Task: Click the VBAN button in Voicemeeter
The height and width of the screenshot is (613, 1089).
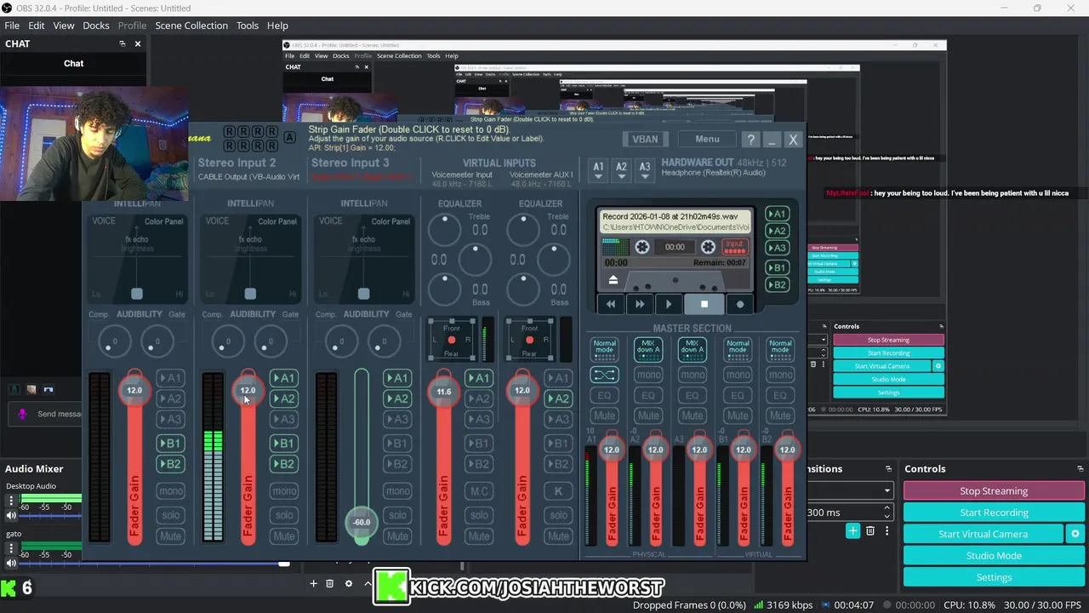Action: [646, 140]
